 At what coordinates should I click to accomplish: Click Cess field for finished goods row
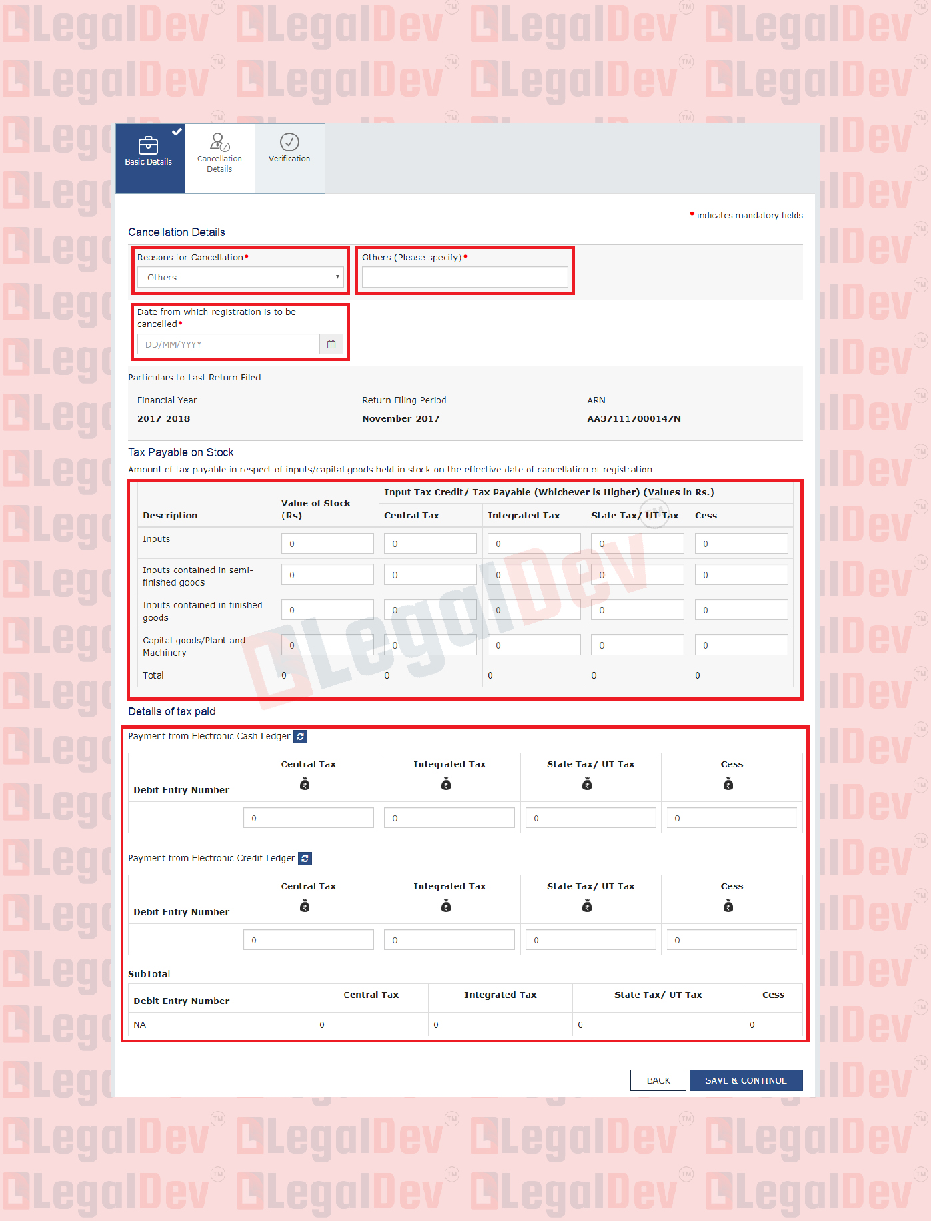[x=741, y=610]
